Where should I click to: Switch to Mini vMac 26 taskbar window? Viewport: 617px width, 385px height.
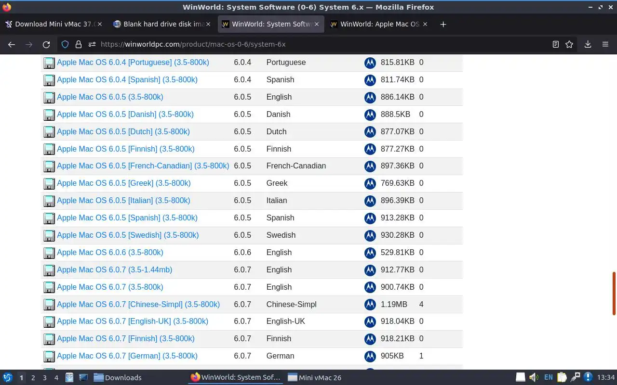315,378
